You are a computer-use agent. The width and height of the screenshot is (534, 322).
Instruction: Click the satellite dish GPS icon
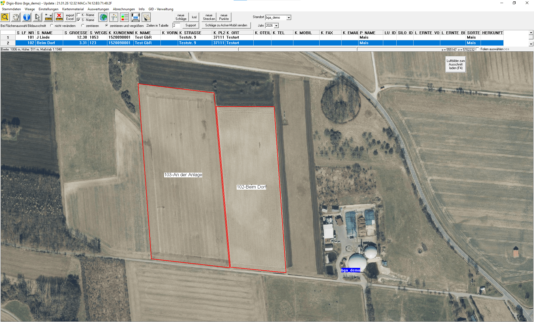coord(146,17)
